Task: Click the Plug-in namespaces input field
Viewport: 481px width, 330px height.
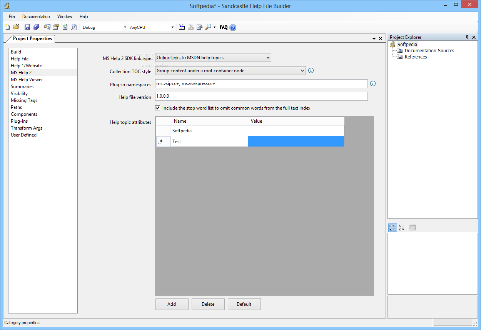Action: click(261, 83)
